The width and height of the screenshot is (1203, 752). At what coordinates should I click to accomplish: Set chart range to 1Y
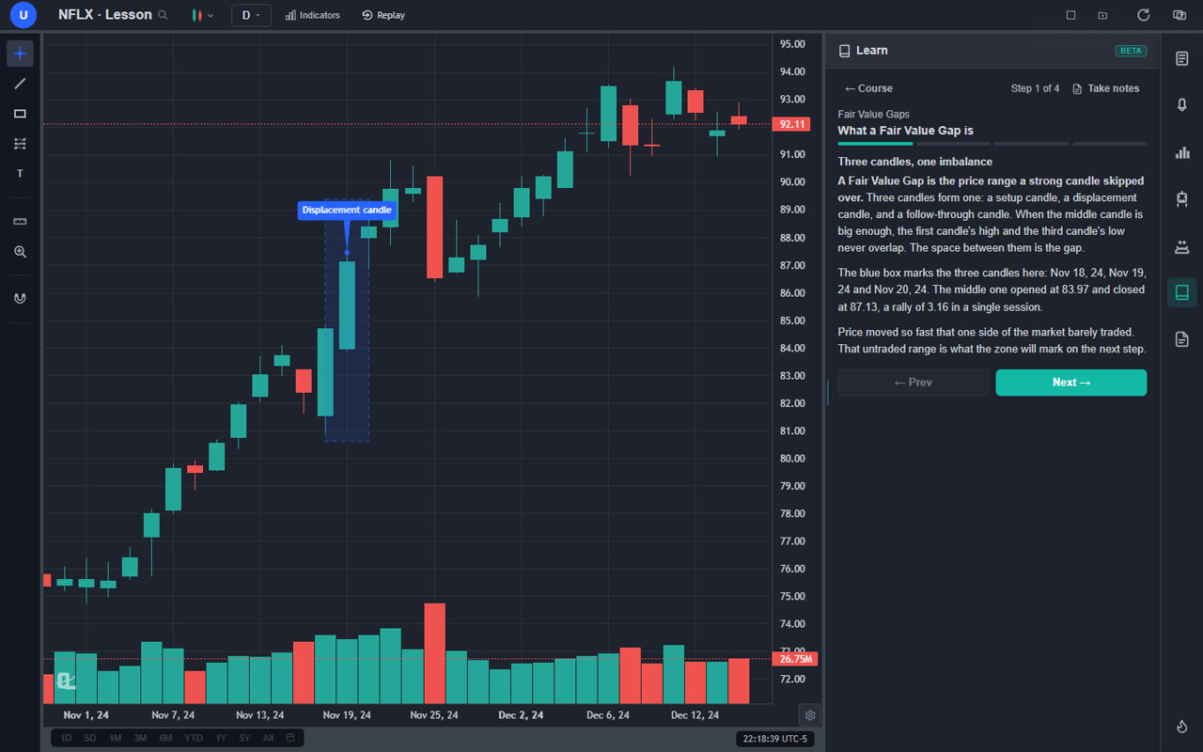(x=221, y=738)
